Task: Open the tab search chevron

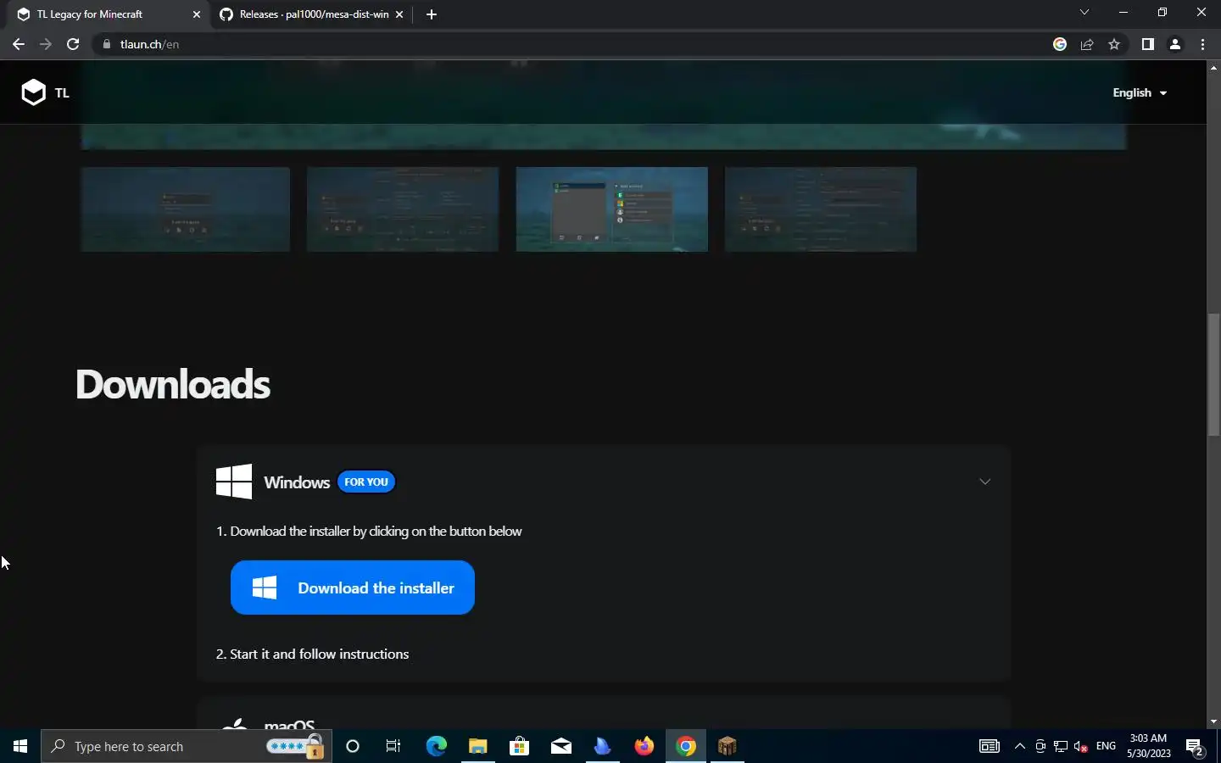Action: [x=1084, y=13]
